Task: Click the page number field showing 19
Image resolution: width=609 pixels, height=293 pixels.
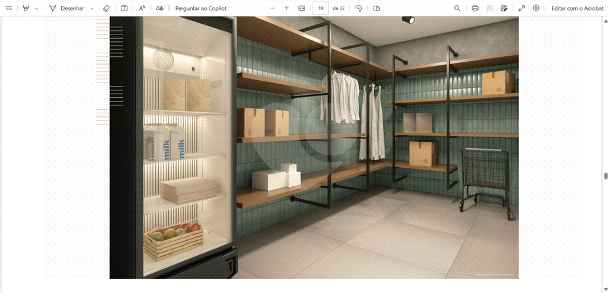Action: coord(321,8)
